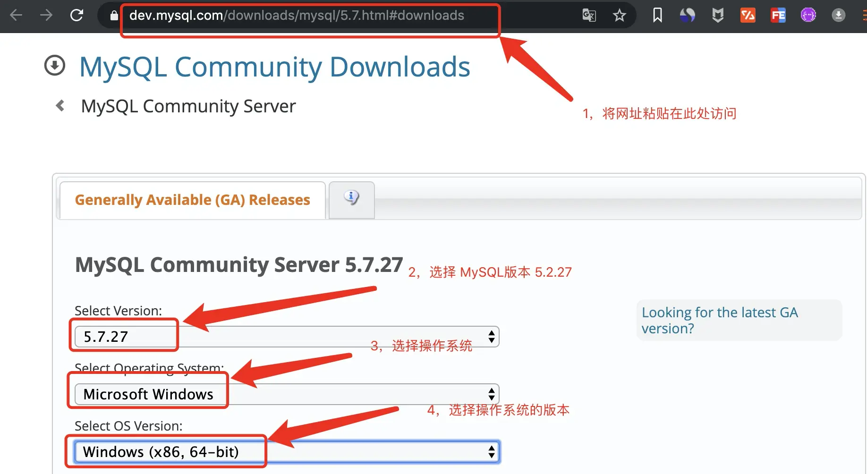Click the bookmark extension icon in the toolbar

tap(657, 16)
